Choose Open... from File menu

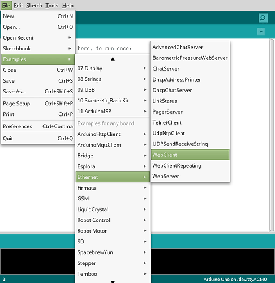[x=38, y=27]
